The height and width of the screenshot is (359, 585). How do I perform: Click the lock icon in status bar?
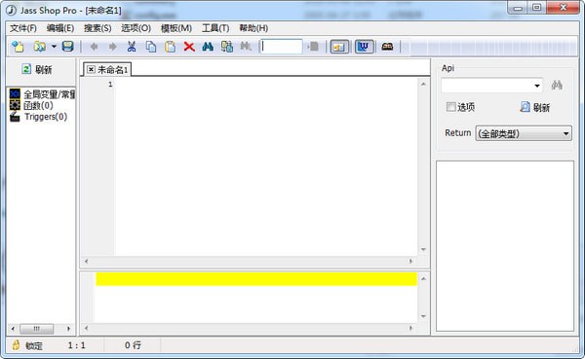(x=16, y=344)
